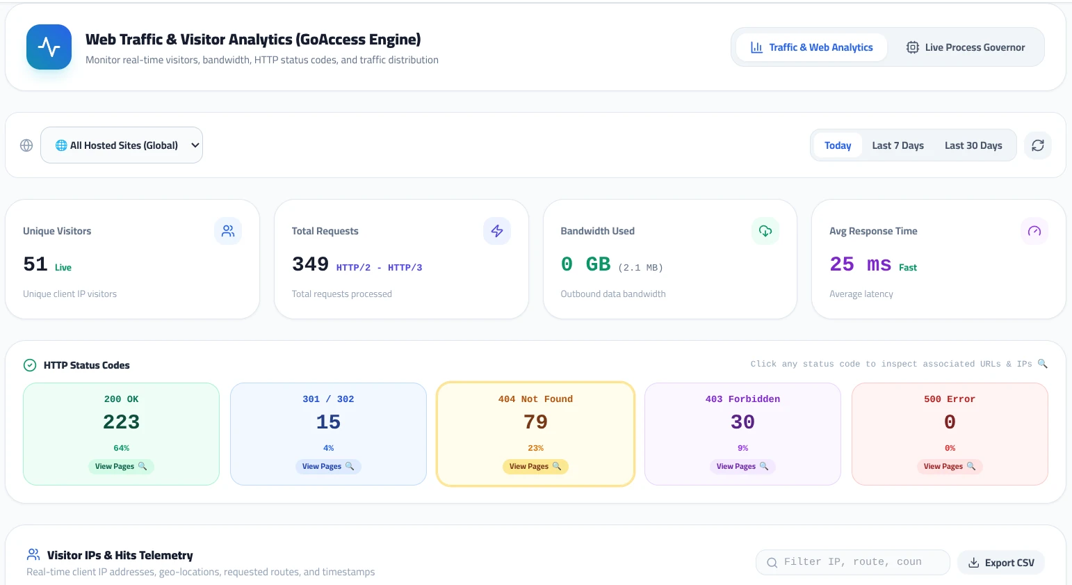Screen dimensions: 1072x585
Task: Click the 51 unique visitors value
Action: pyautogui.click(x=35, y=264)
